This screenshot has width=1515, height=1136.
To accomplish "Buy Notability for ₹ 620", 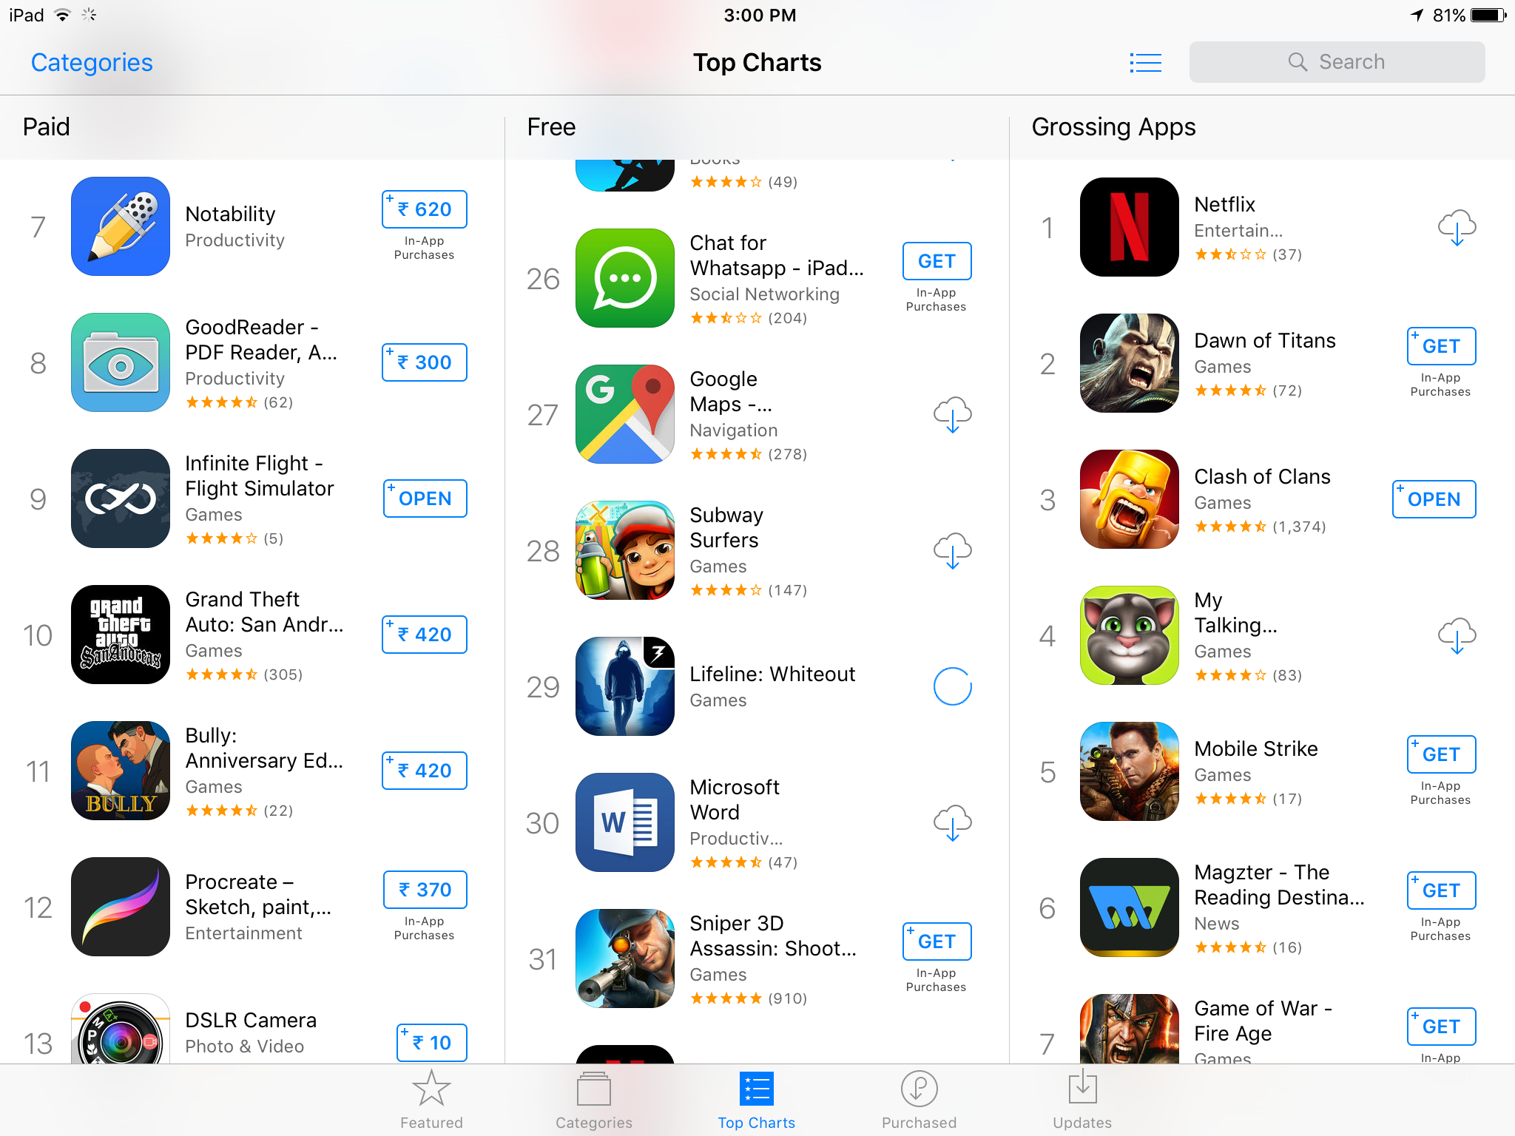I will (425, 209).
